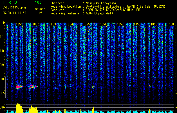Click the date stamp 05.08.13 10:50
The width and height of the screenshot is (177, 113).
[x=14, y=13]
